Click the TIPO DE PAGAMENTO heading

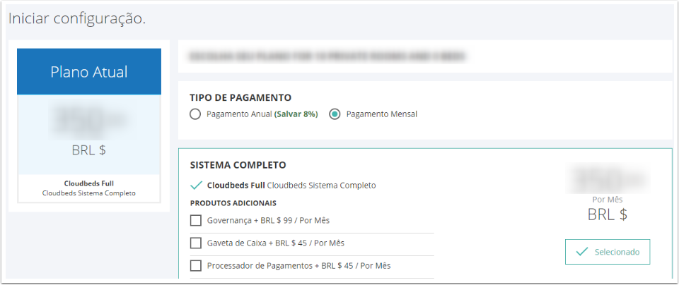pyautogui.click(x=240, y=97)
